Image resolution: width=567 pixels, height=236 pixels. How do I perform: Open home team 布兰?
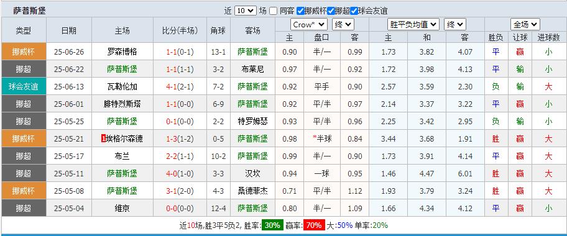point(122,156)
